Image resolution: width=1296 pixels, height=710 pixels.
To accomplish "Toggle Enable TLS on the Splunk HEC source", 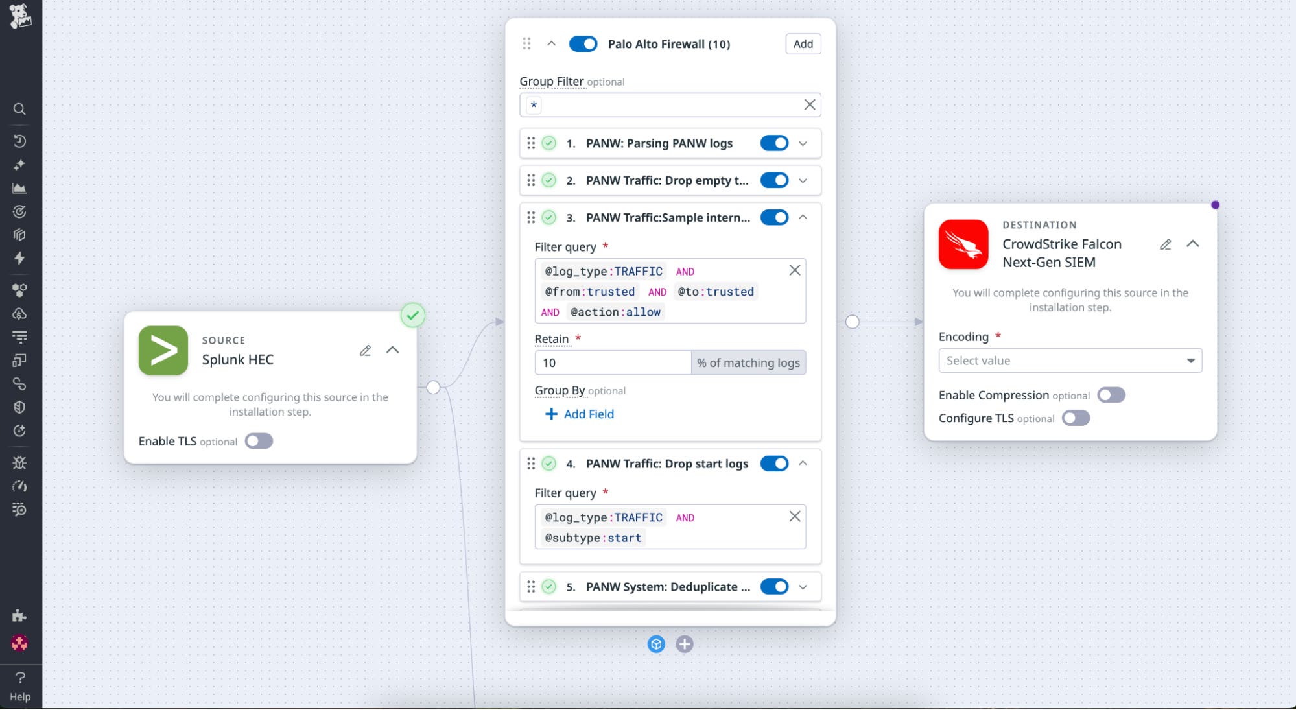I will tap(258, 441).
